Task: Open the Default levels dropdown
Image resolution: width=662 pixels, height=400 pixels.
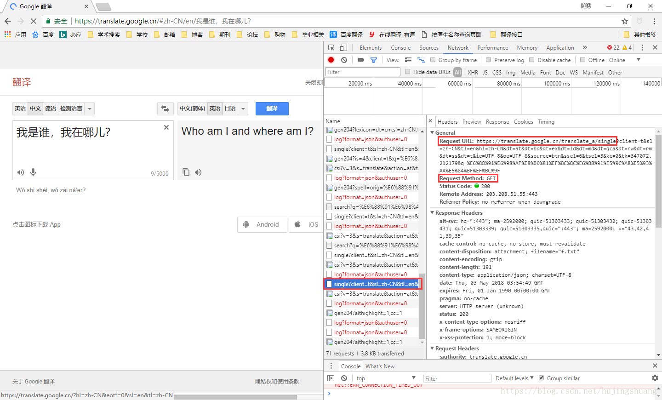Action: click(514, 378)
